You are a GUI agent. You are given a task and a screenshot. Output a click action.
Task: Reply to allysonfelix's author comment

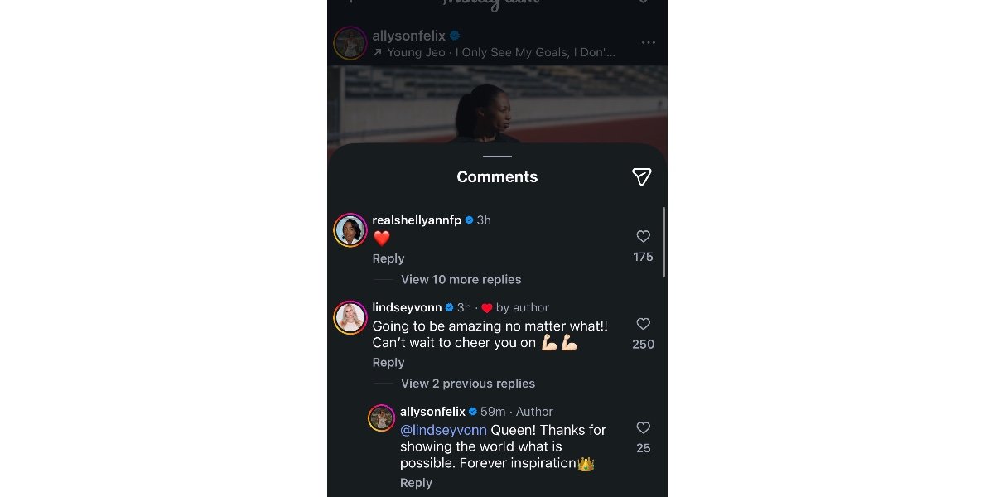tap(416, 483)
